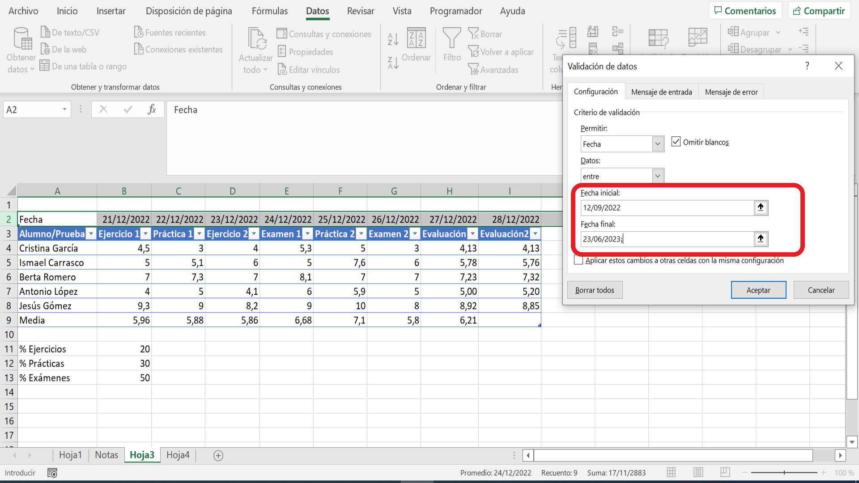Screen dimensions: 859x483
Task: Click Borrar filter icon
Action: [485, 34]
